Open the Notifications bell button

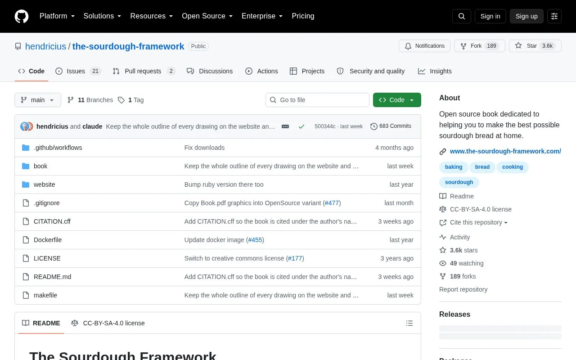point(424,46)
